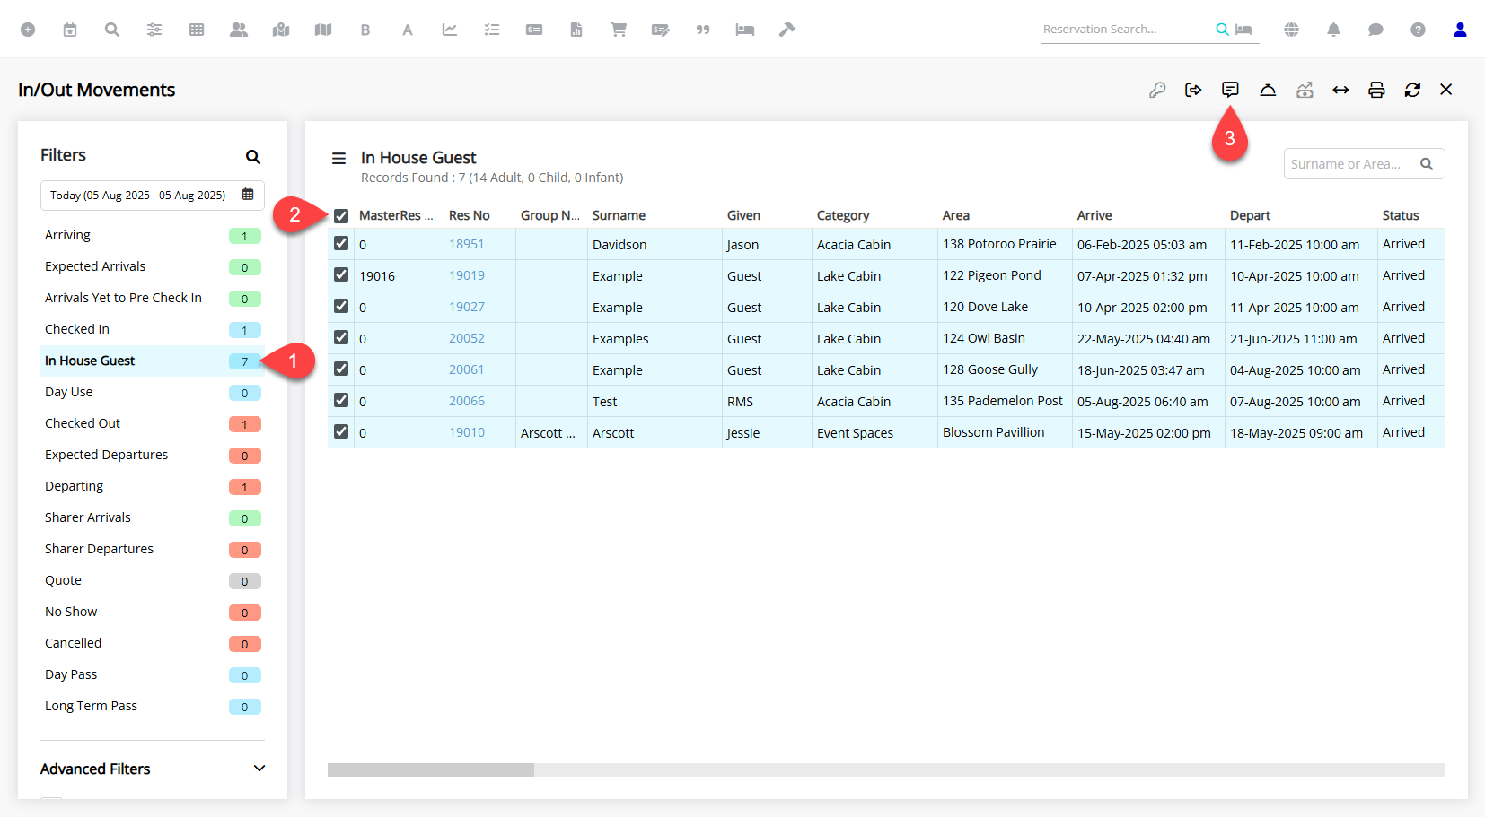The width and height of the screenshot is (1485, 817).
Task: Click the magnifier search icon in top toolbar
Action: [x=112, y=30]
